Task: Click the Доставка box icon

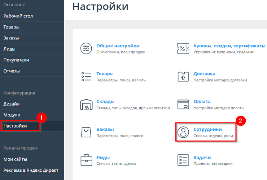Action: pos(184,77)
